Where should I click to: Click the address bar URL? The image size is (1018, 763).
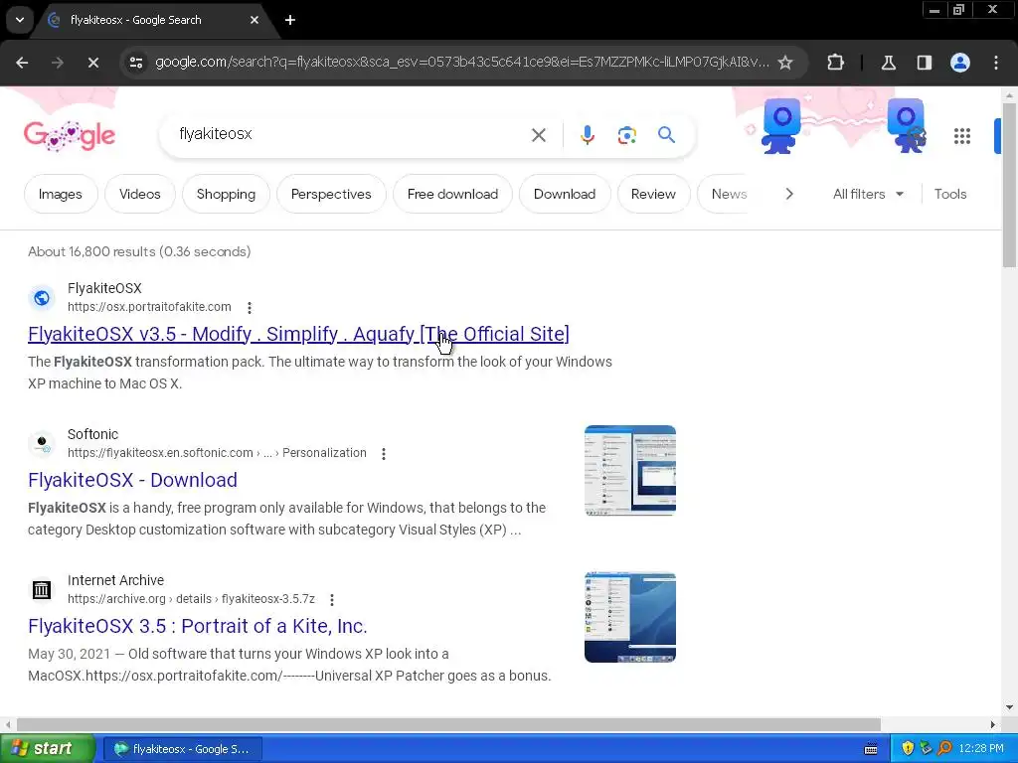(462, 63)
